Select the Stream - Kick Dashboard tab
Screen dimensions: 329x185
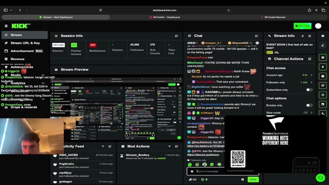click(x=56, y=17)
